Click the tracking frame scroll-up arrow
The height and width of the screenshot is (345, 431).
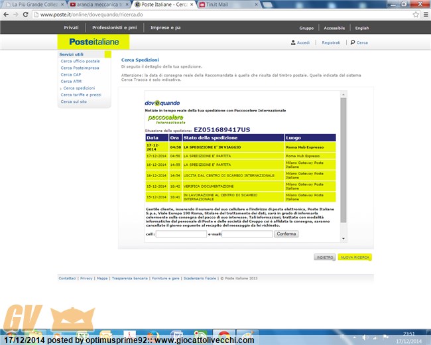343,94
